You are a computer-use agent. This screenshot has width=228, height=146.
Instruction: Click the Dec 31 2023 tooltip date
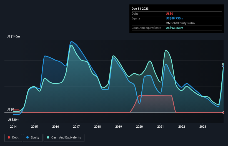140,9
